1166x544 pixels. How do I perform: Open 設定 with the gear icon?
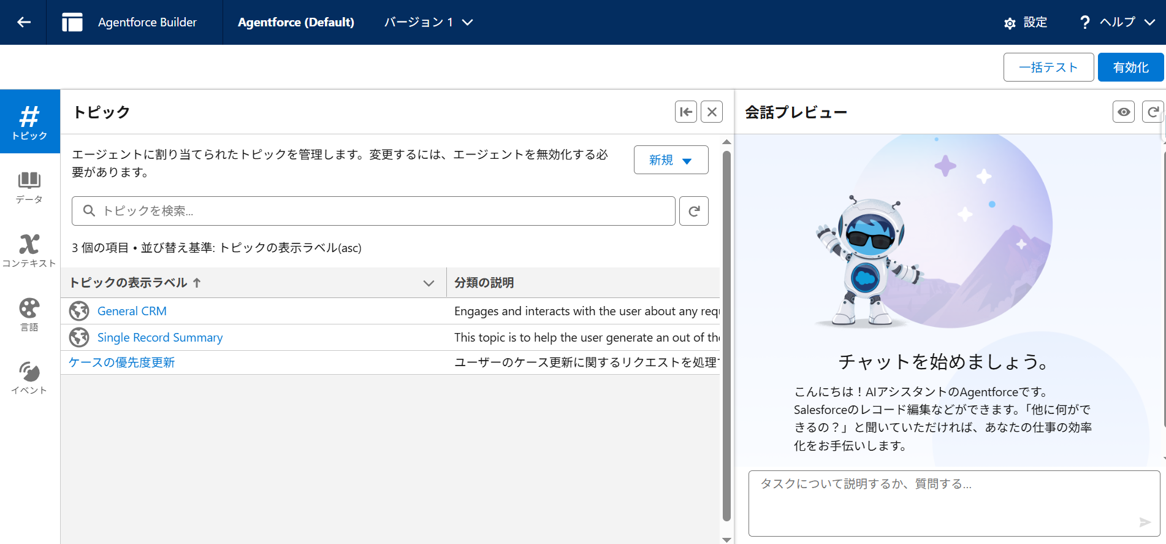pyautogui.click(x=1026, y=23)
